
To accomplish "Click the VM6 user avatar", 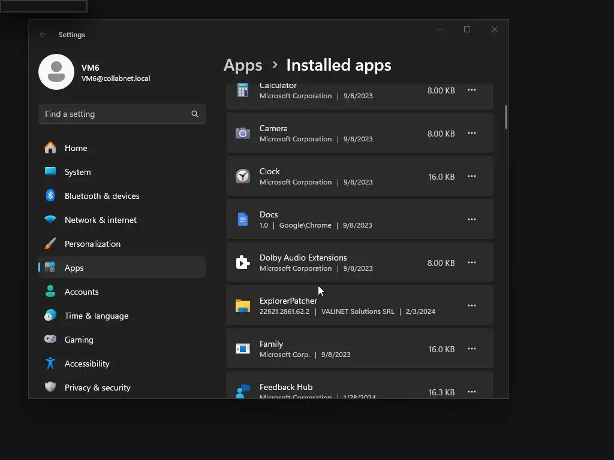I will (x=56, y=72).
